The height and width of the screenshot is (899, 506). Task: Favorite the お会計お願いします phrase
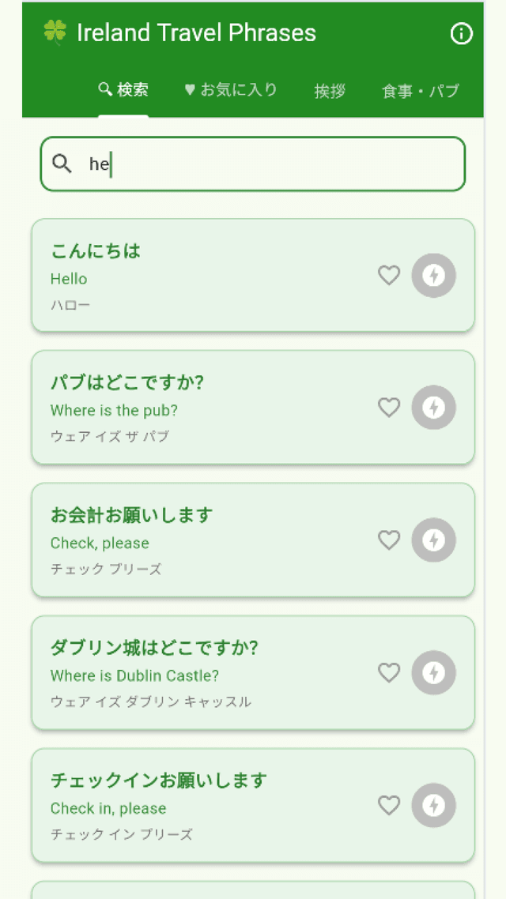389,540
